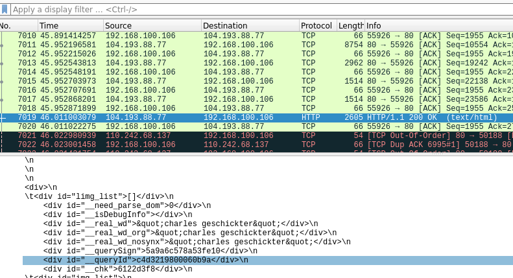Click time 46.011003079 cell
Image resolution: width=513 pixels, height=278 pixels.
point(68,118)
